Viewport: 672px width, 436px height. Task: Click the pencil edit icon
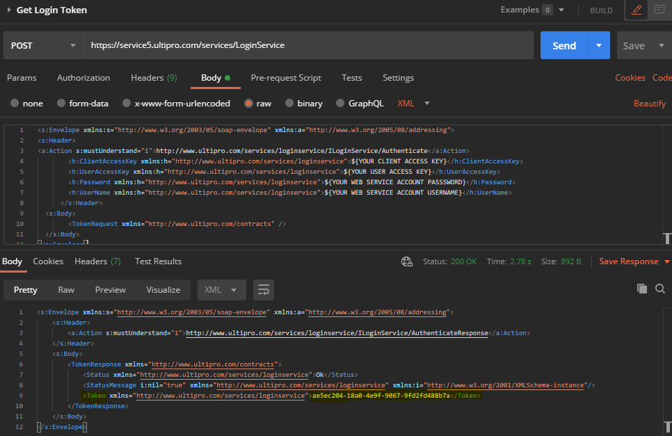[x=637, y=10]
